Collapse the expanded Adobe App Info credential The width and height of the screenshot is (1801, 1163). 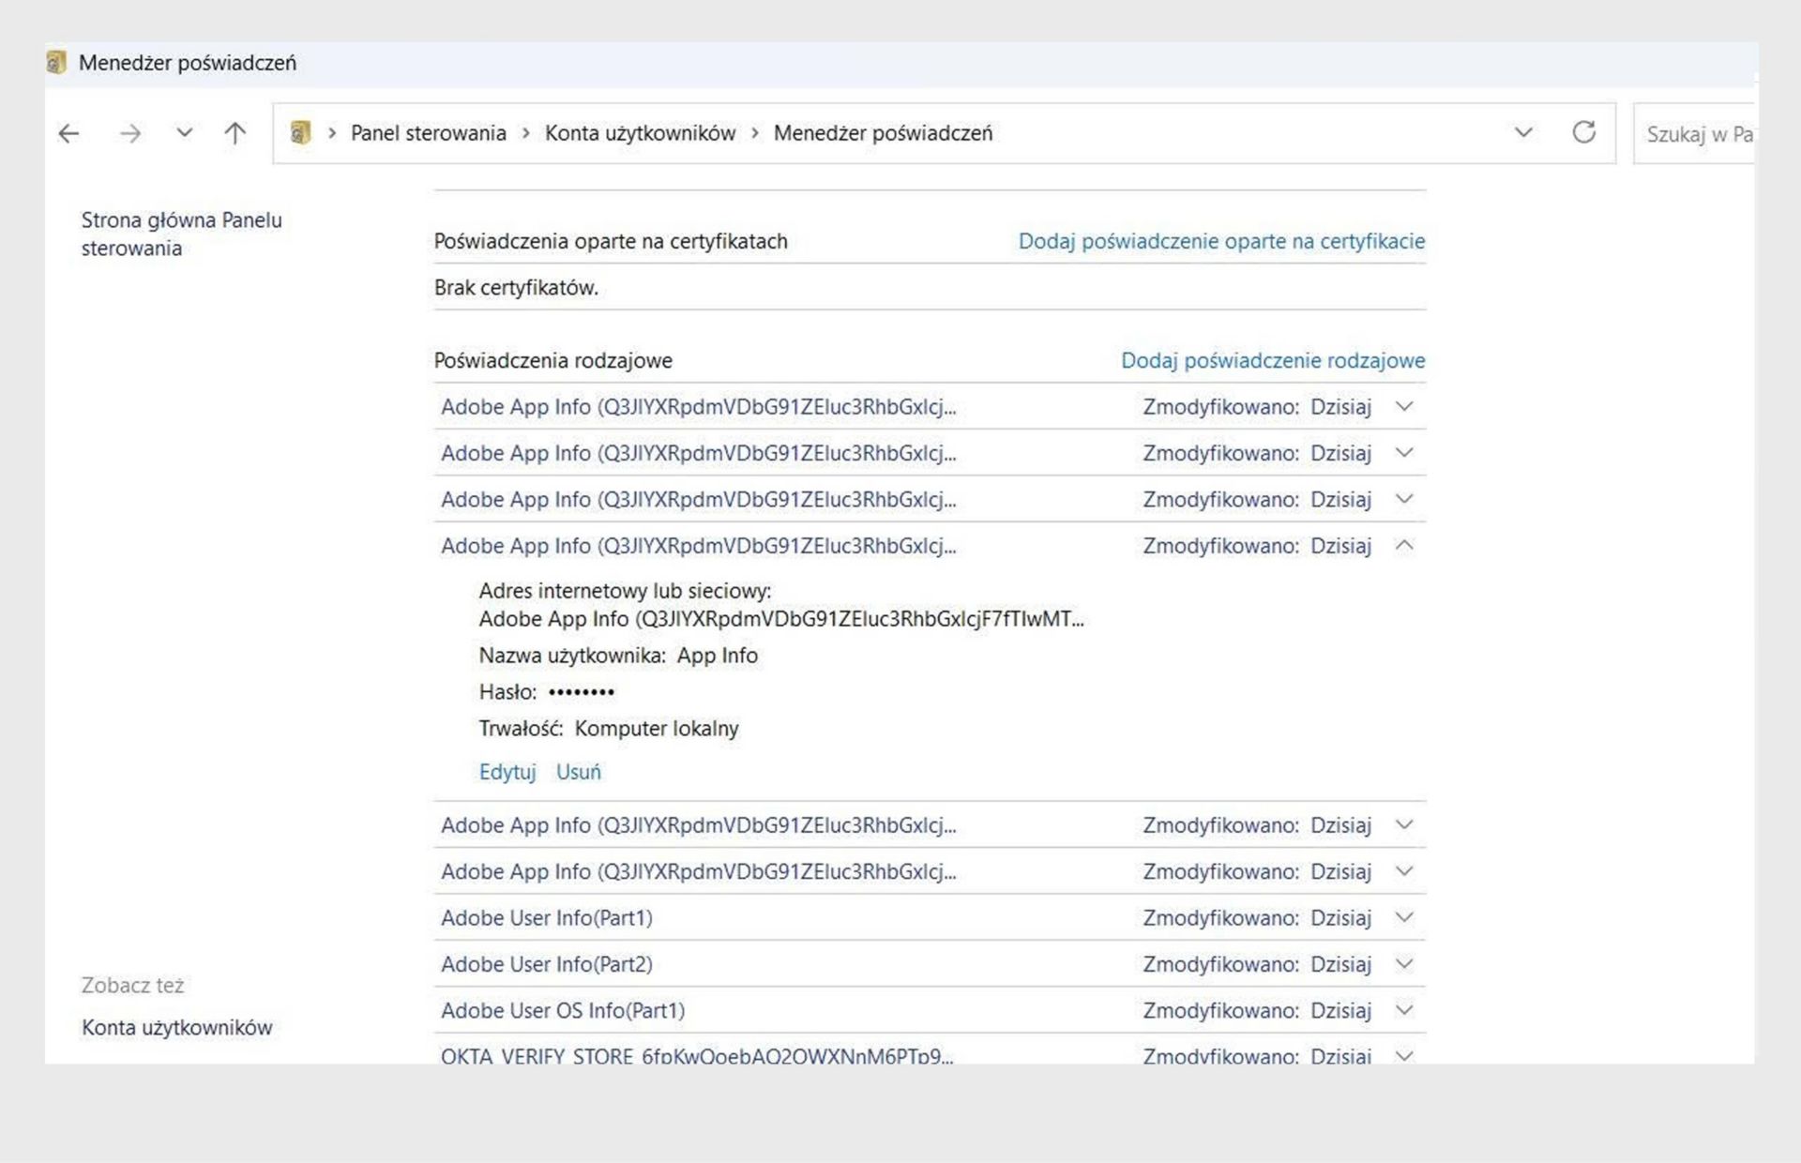1403,545
